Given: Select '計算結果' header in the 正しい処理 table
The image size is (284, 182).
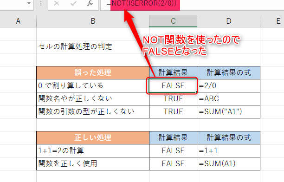Looking at the screenshot, I should [x=173, y=137].
